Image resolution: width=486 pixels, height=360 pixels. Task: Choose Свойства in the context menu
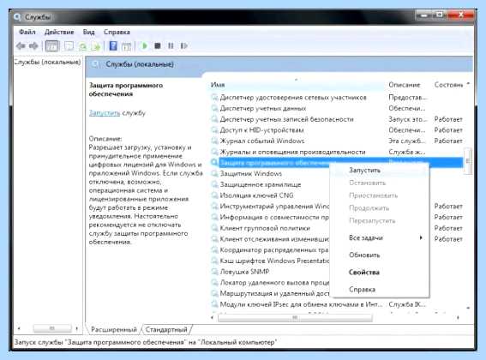point(364,273)
